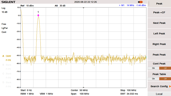The image size is (171, 96).
Task: Click the USB storage status icon
Action: point(140,2)
